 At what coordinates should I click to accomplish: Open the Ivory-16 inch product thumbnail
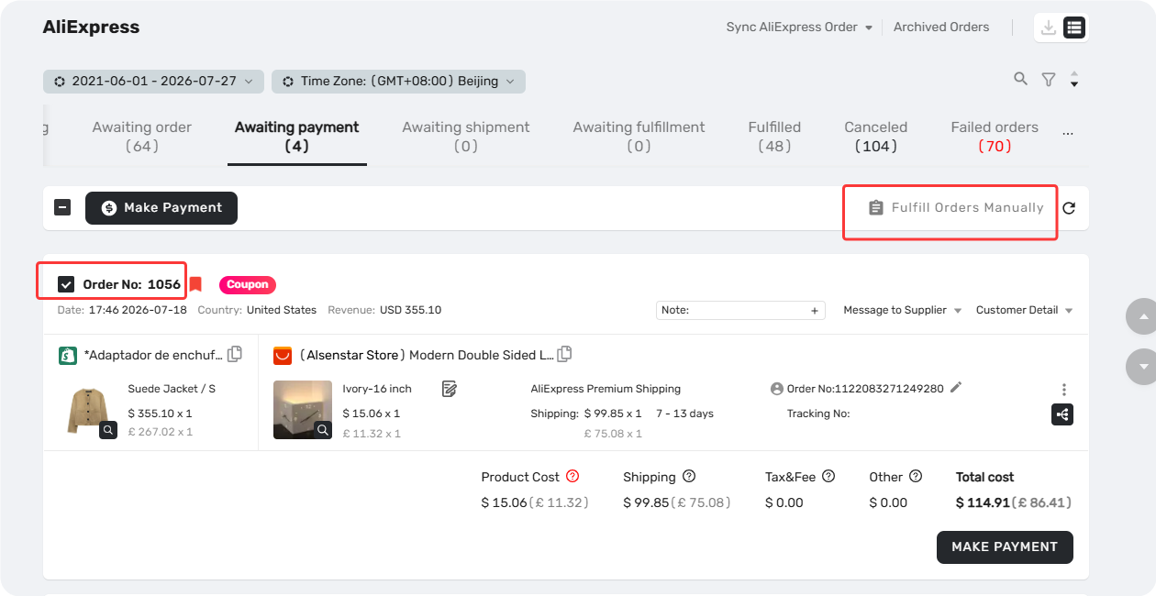pos(303,410)
